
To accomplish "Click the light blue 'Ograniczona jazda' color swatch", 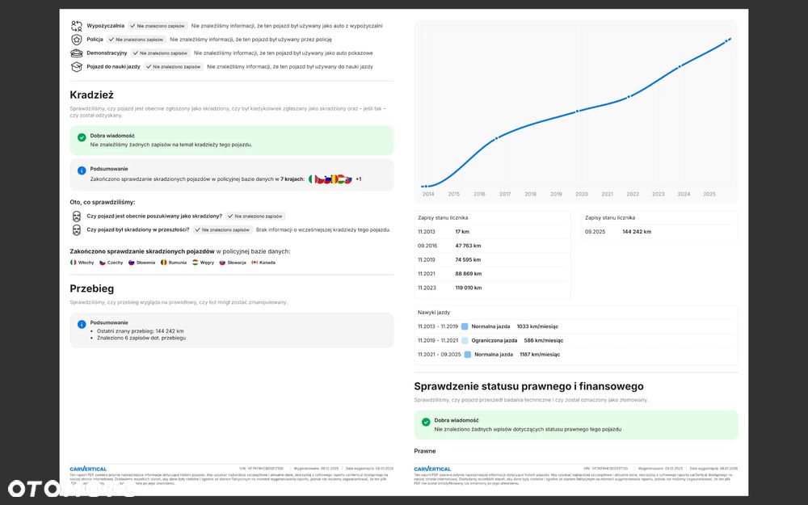I will [x=465, y=340].
